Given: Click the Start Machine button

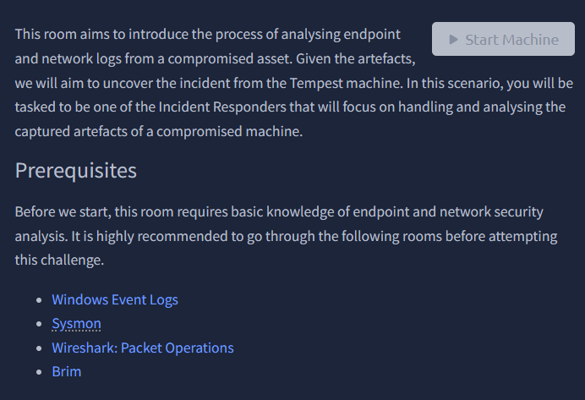Looking at the screenshot, I should tap(503, 39).
